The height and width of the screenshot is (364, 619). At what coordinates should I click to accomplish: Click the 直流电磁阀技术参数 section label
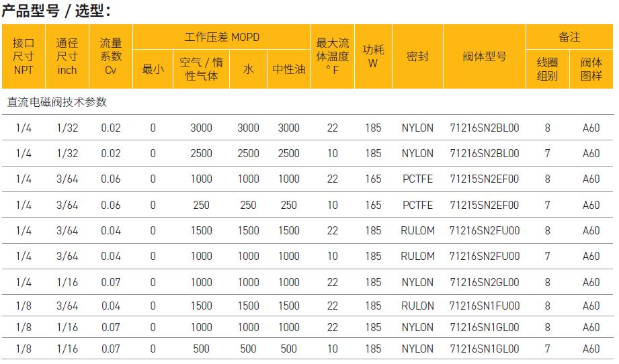click(57, 102)
